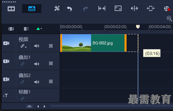Click ruler at 00:00:04:00

(x=160, y=27)
